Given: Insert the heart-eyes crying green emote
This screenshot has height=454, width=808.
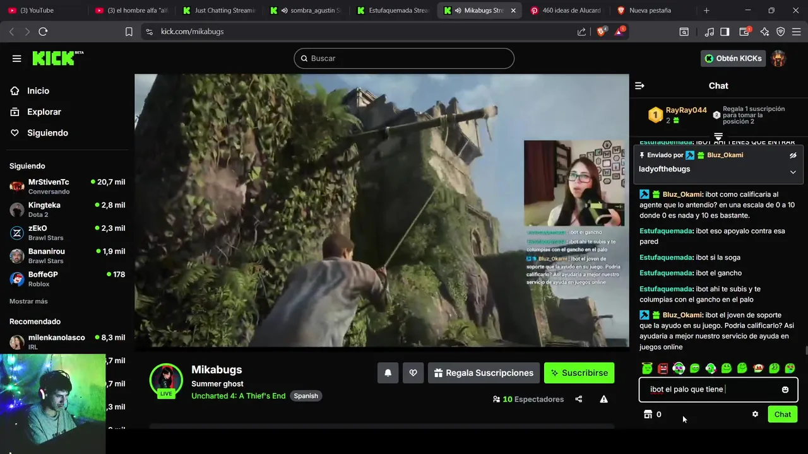Looking at the screenshot, I should (x=790, y=368).
